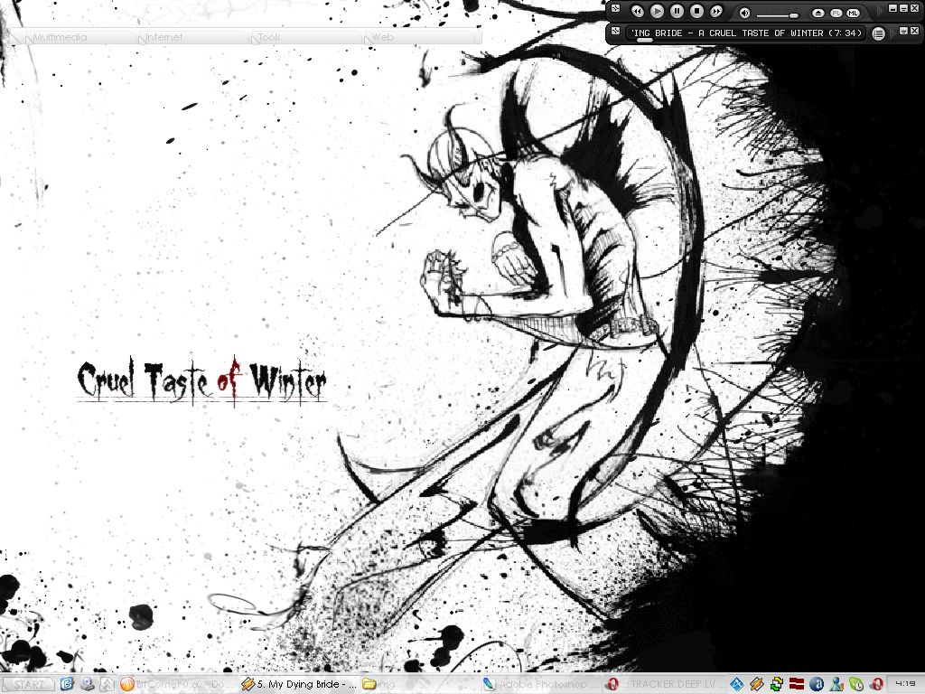
Task: Open the Multimedia toolbar menu
Action: (61, 37)
